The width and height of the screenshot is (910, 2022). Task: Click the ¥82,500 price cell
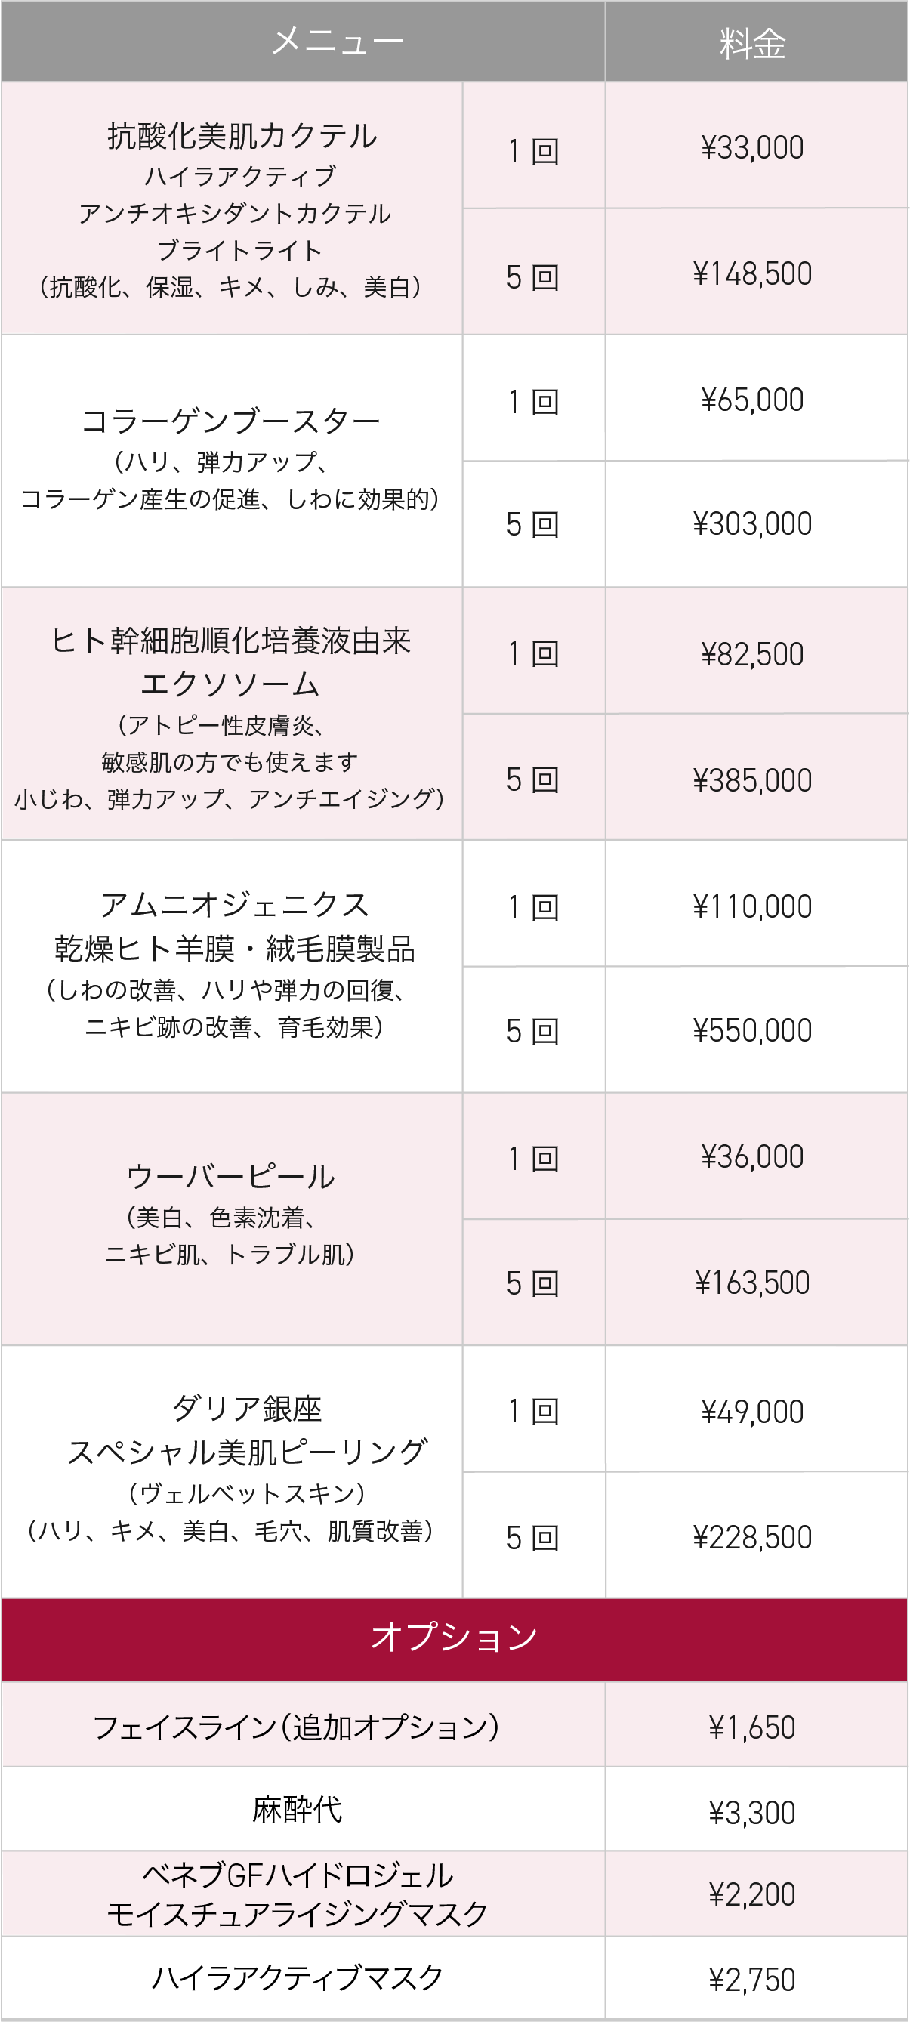(752, 654)
